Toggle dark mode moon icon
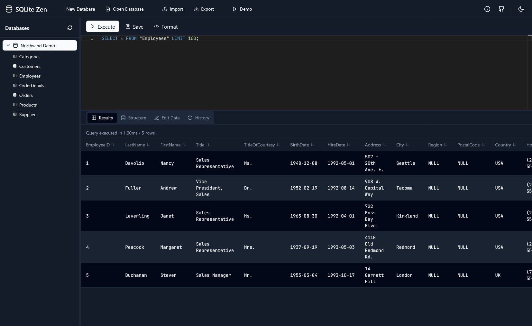The width and height of the screenshot is (532, 326). (521, 9)
